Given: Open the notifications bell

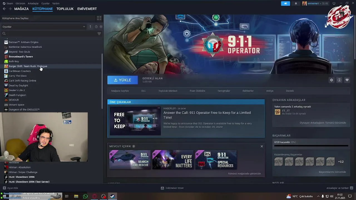Looking at the screenshot, I should 296,3.
